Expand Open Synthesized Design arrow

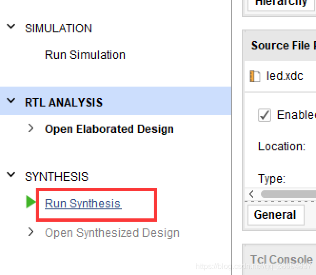(31, 232)
